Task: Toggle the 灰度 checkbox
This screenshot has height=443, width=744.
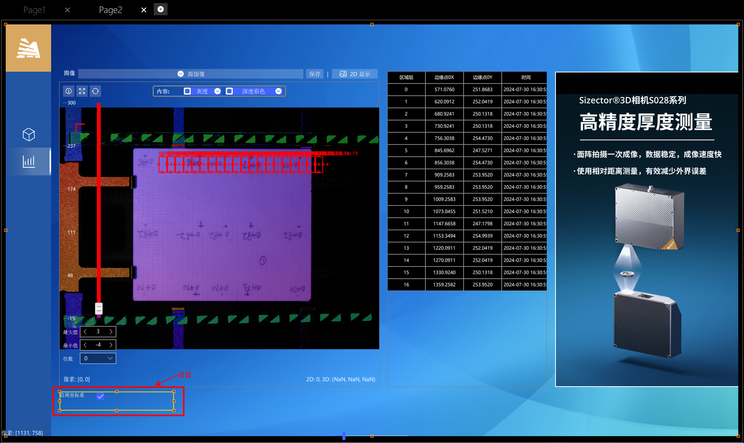Action: pyautogui.click(x=187, y=91)
